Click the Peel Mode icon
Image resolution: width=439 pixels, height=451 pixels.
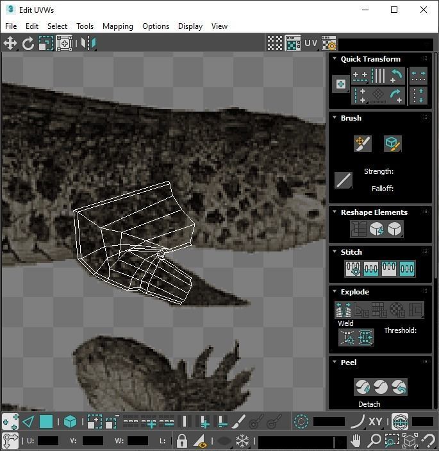[x=381, y=387]
